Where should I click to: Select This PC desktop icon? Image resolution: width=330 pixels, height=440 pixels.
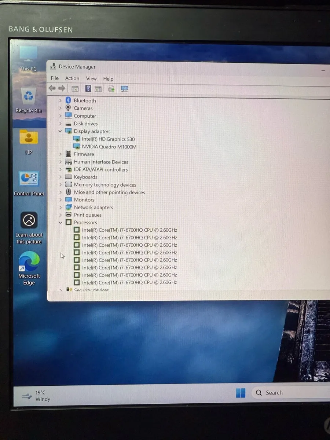tap(28, 59)
